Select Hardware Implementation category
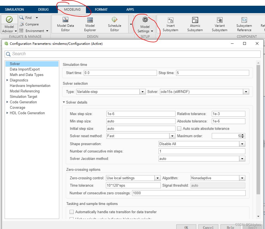 coord(30,86)
